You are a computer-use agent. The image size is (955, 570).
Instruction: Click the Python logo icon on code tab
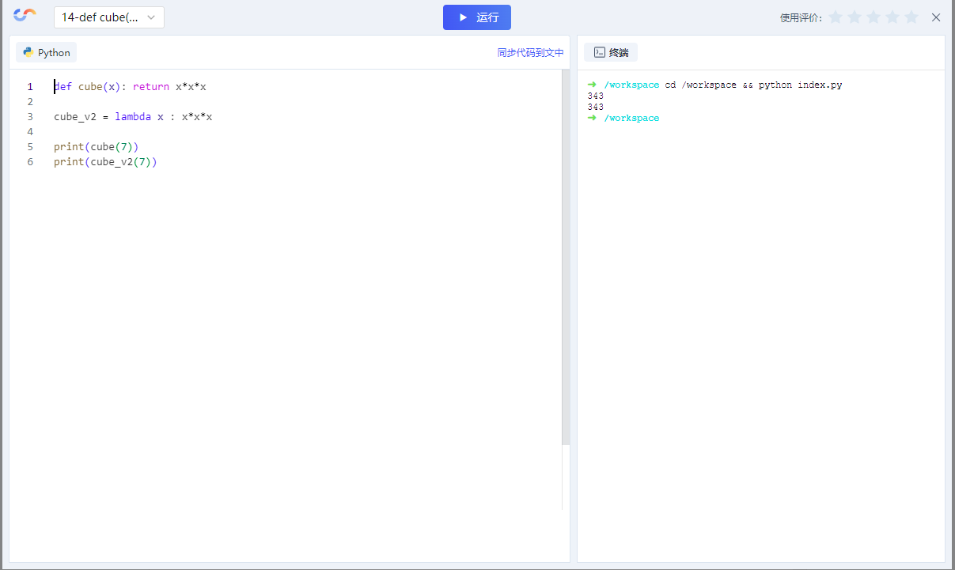(29, 52)
